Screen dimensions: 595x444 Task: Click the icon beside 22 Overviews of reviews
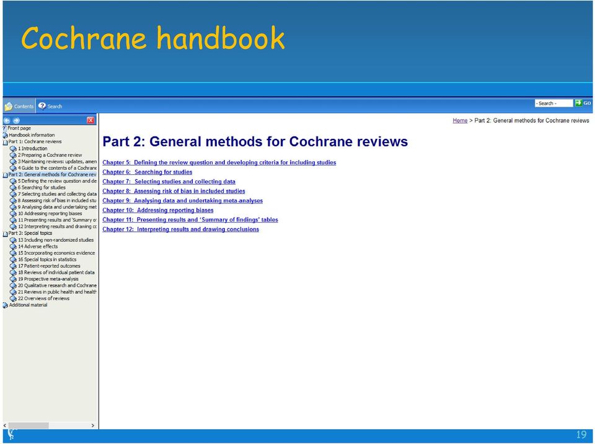[13, 298]
